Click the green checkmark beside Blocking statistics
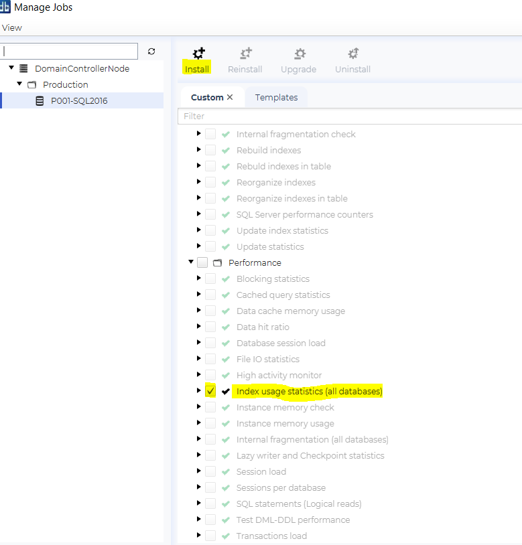Screen dimensions: 522x545 pos(226,279)
